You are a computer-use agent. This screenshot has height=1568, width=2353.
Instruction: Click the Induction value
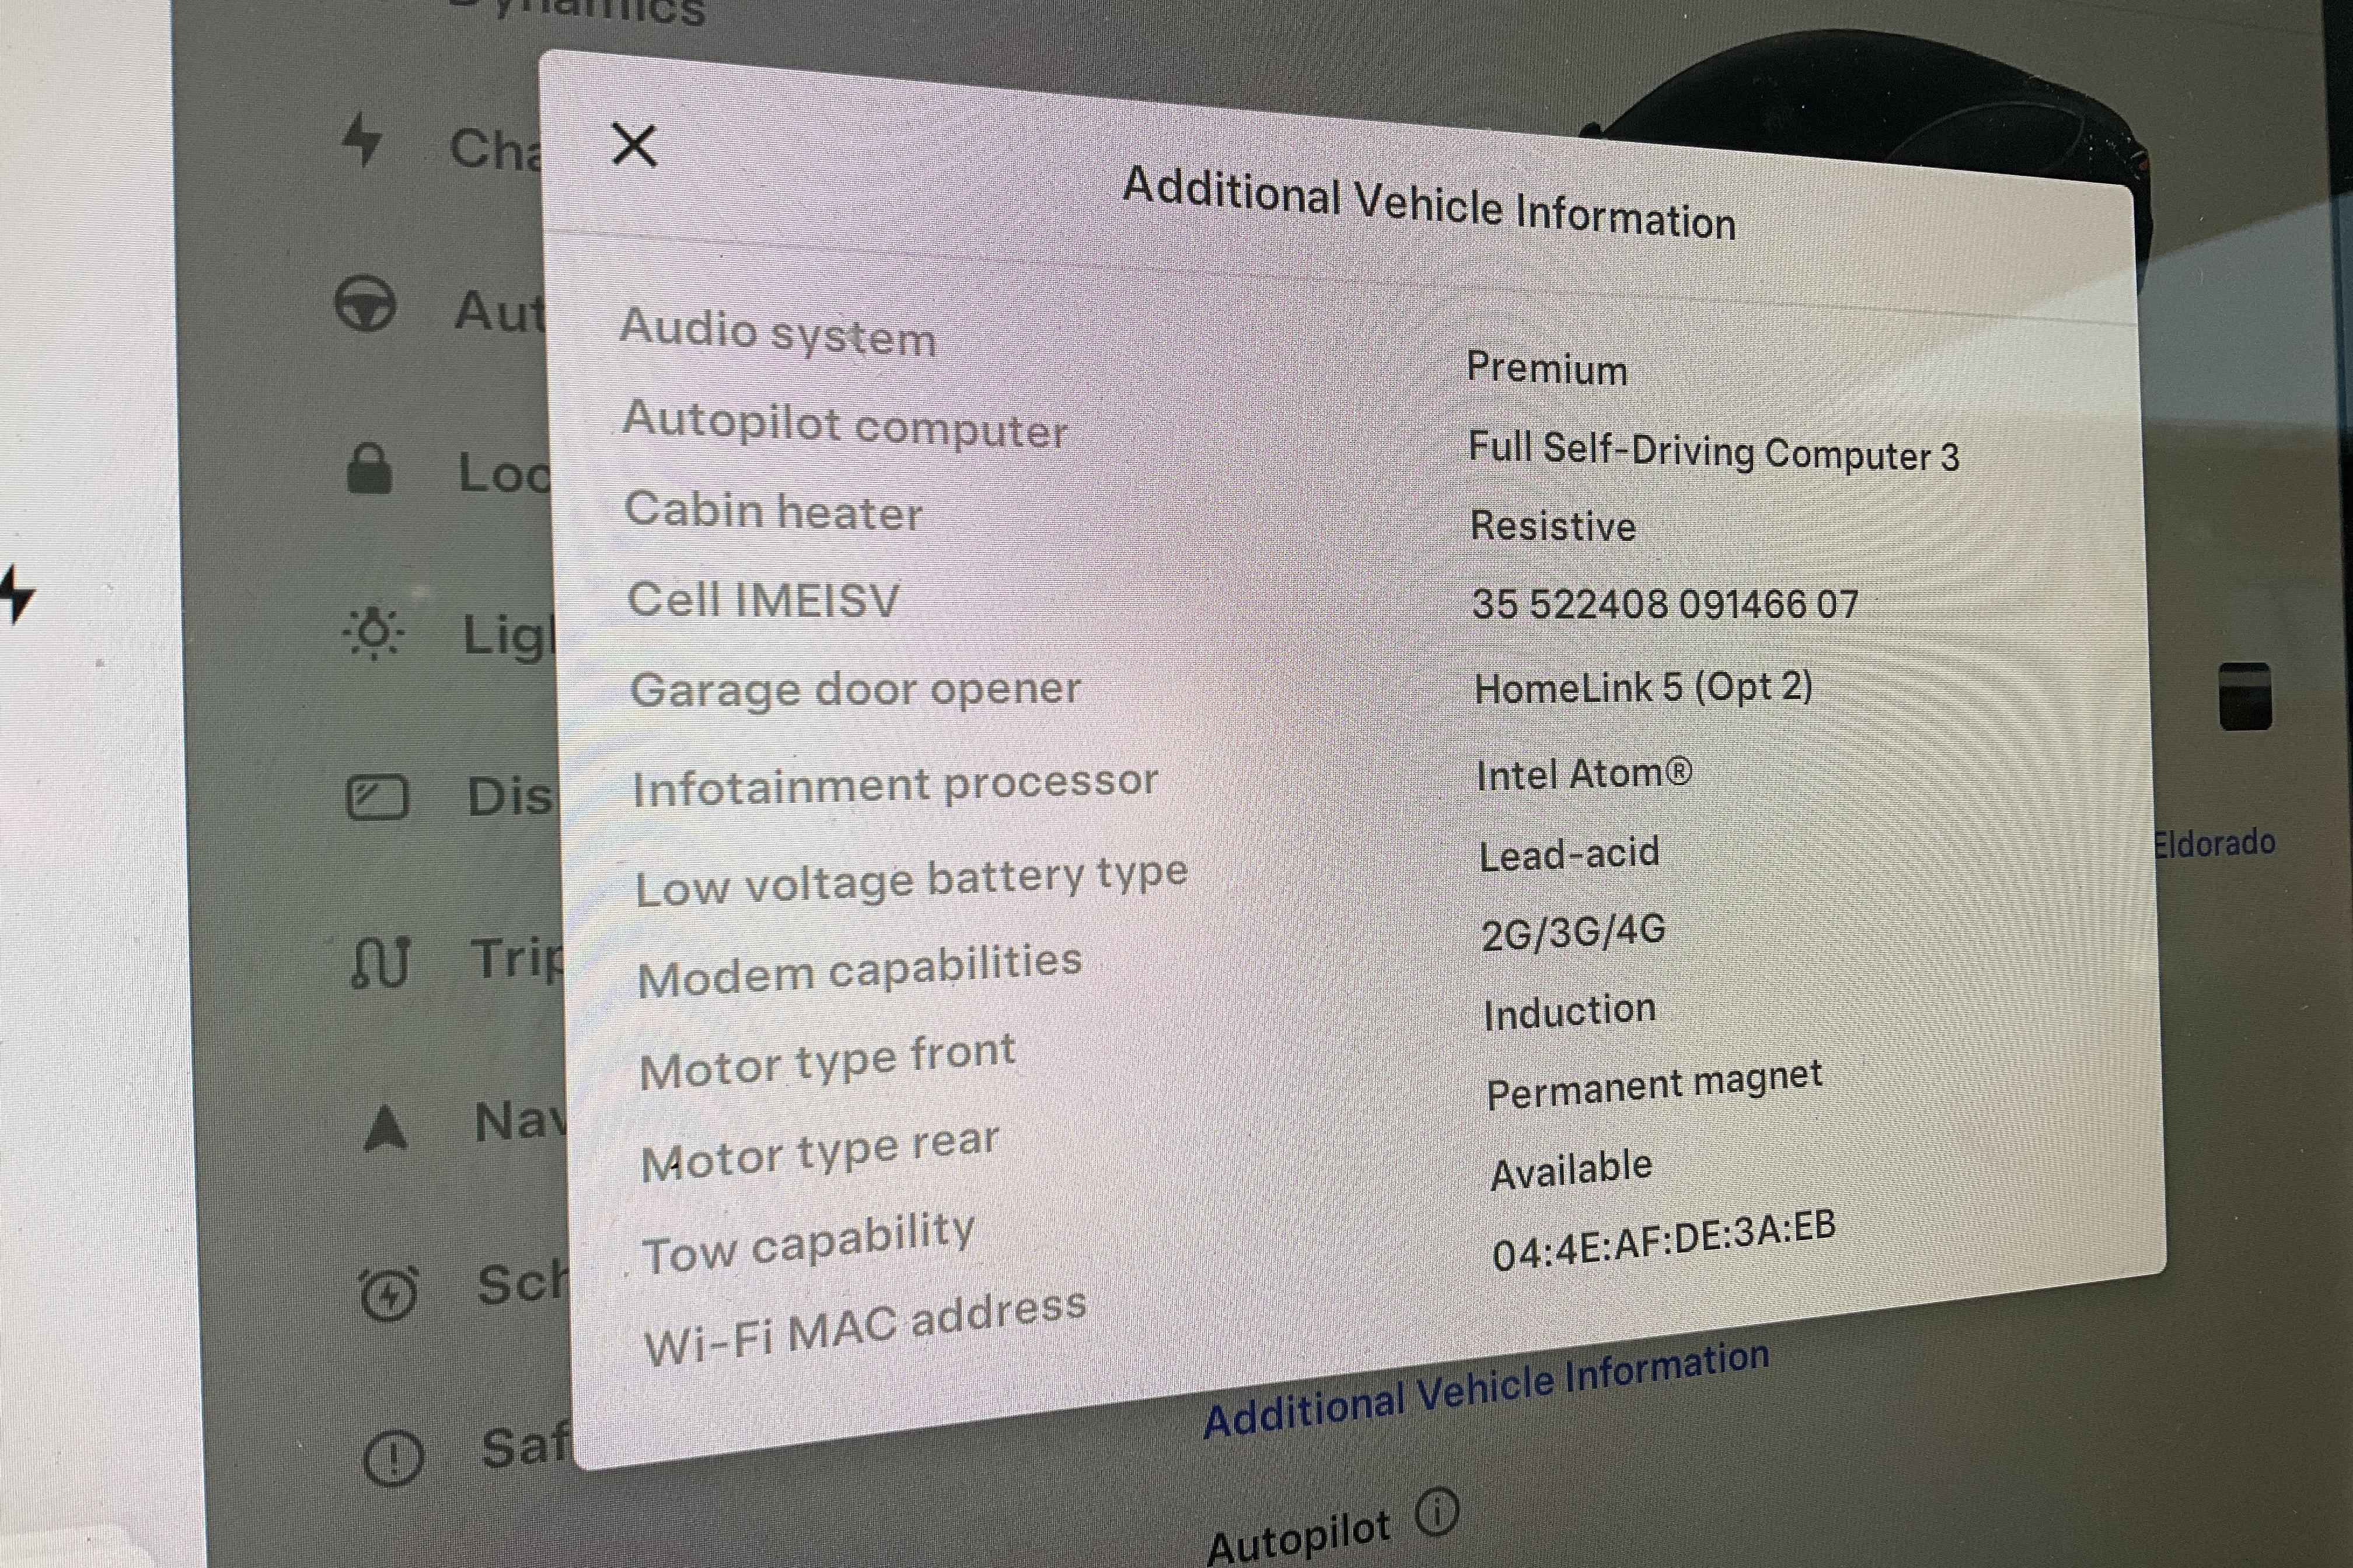(1570, 1012)
